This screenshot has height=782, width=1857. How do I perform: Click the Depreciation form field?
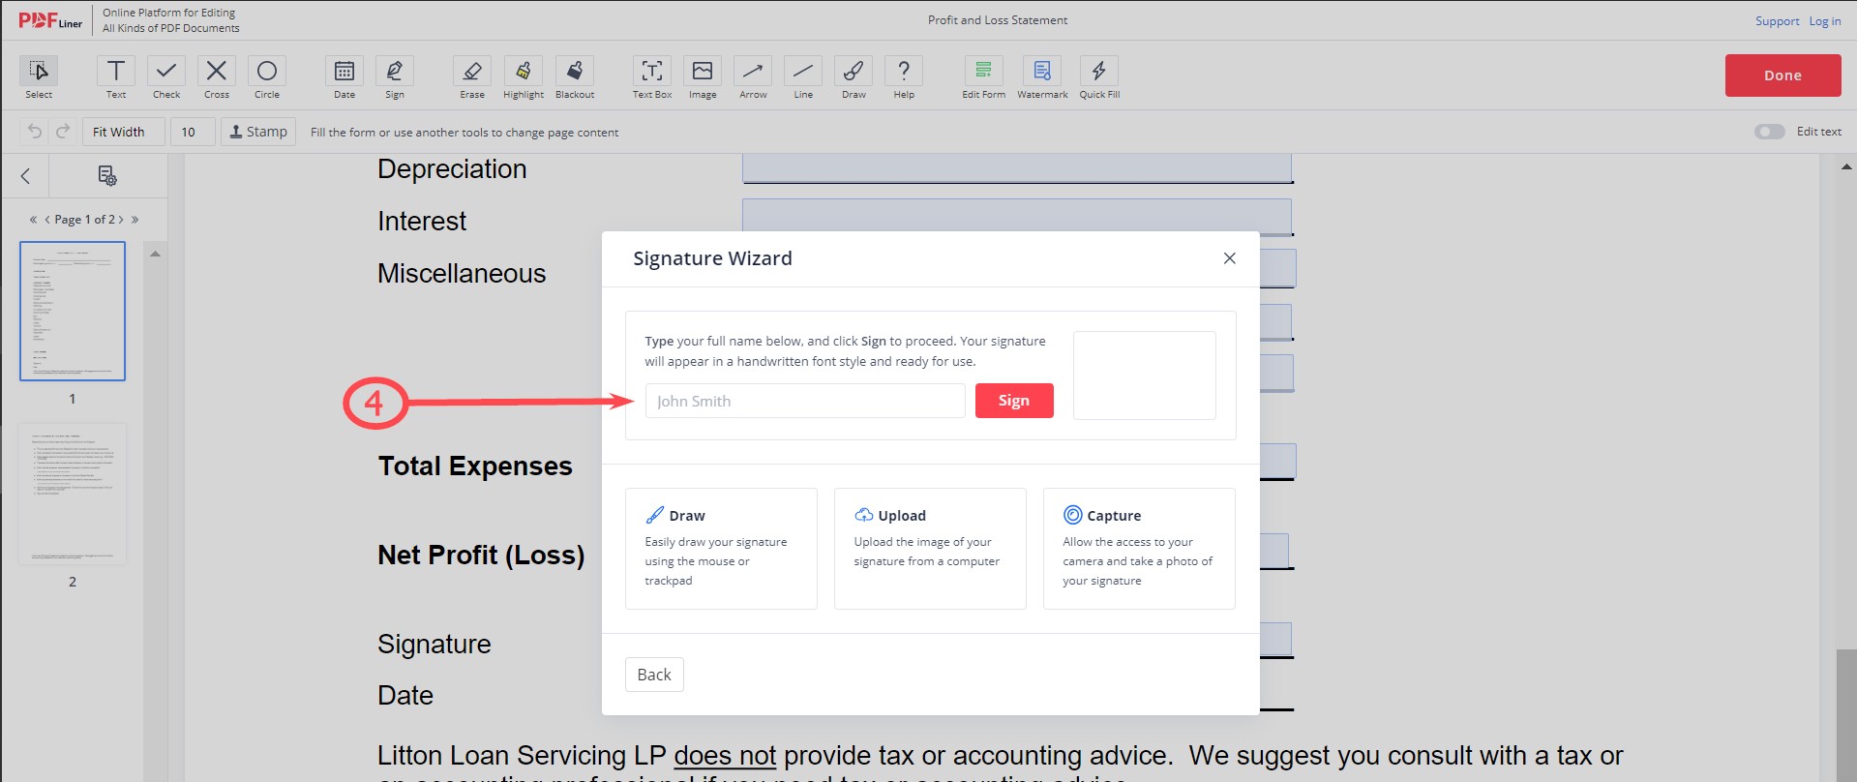tap(1017, 168)
